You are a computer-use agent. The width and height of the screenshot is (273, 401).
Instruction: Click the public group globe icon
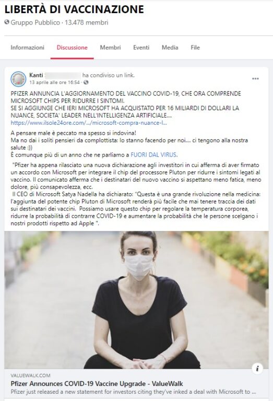(x=7, y=22)
